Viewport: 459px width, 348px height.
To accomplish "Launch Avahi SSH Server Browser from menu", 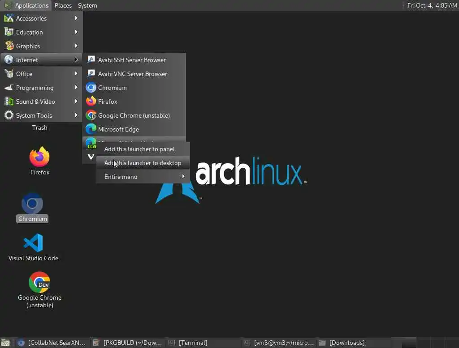I will [x=134, y=60].
